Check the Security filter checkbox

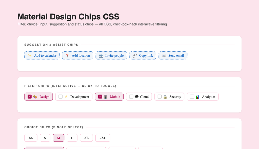pos(160,97)
